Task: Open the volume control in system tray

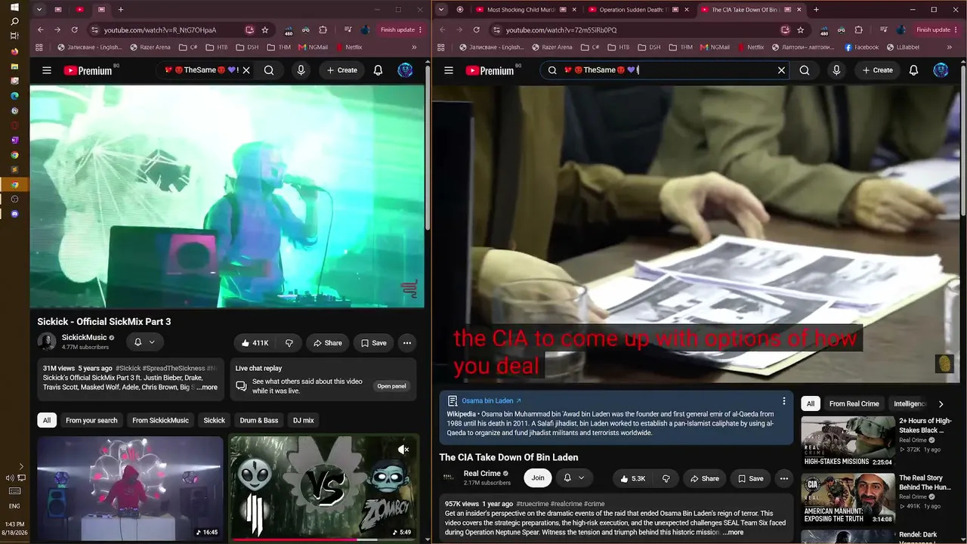Action: (10, 478)
